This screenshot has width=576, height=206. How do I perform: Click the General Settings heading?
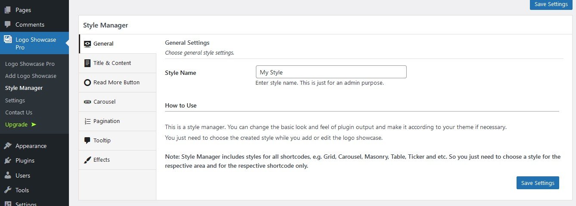(187, 43)
